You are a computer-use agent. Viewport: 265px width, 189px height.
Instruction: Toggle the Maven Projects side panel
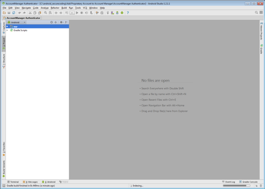(261, 31)
